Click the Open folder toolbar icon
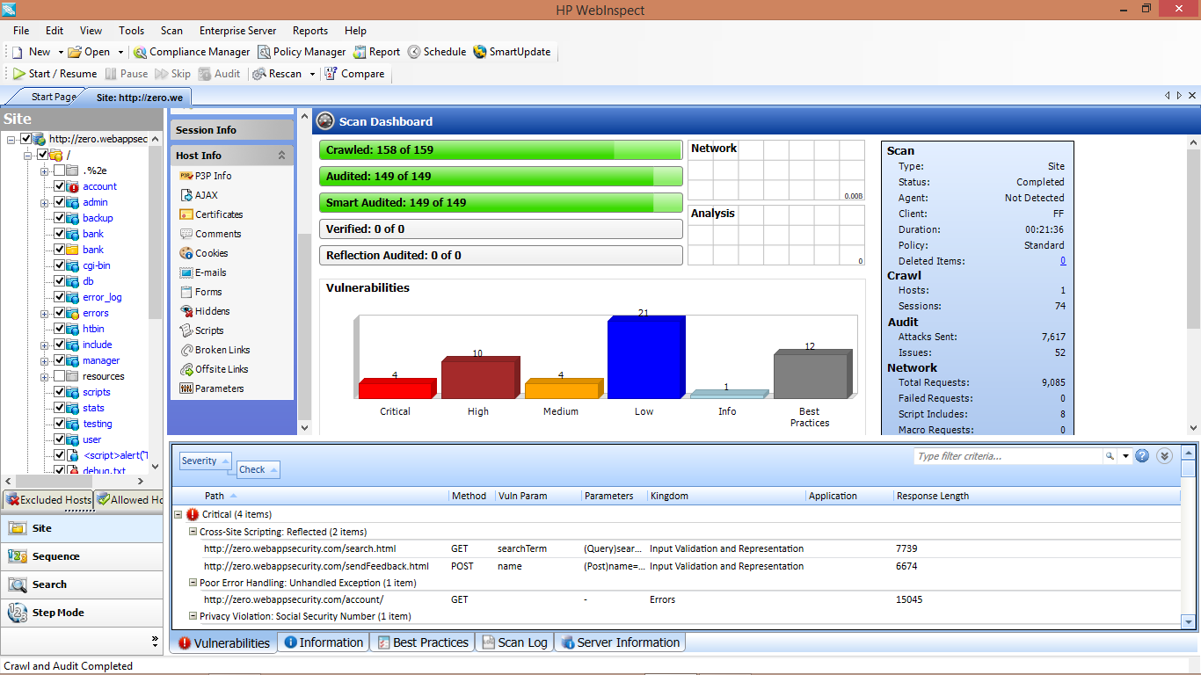The width and height of the screenshot is (1201, 675). coord(75,52)
